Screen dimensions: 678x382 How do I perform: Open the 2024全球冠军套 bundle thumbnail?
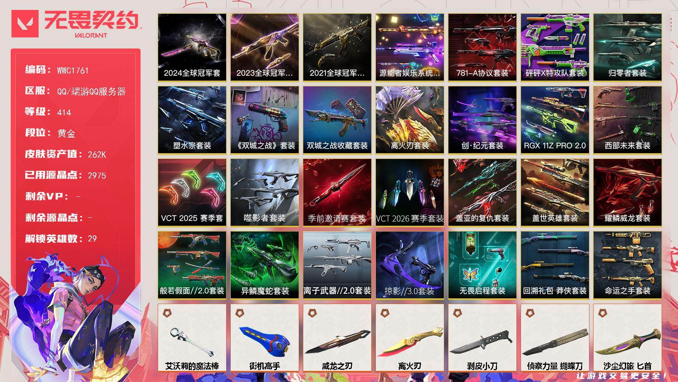click(x=192, y=47)
